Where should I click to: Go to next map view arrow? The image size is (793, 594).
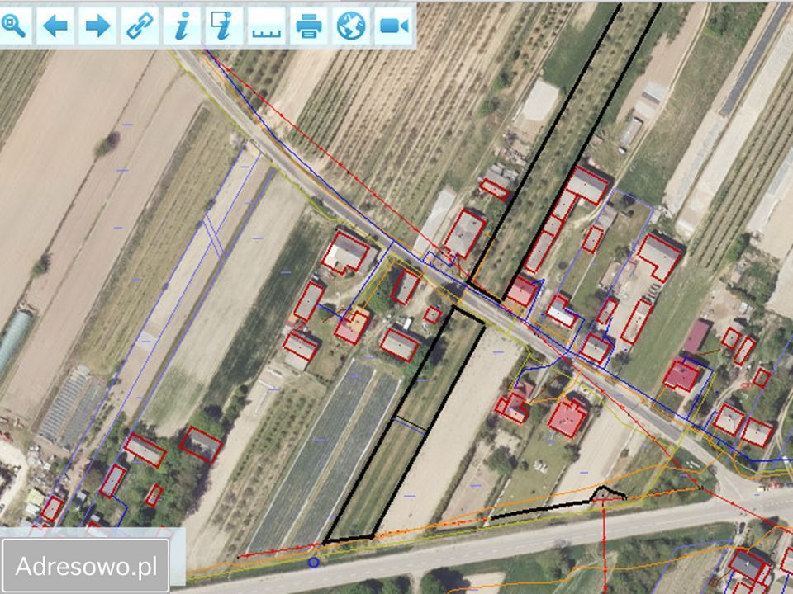point(97,26)
